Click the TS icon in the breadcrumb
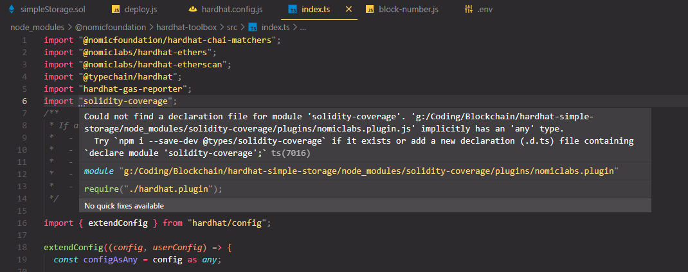 click(x=253, y=28)
